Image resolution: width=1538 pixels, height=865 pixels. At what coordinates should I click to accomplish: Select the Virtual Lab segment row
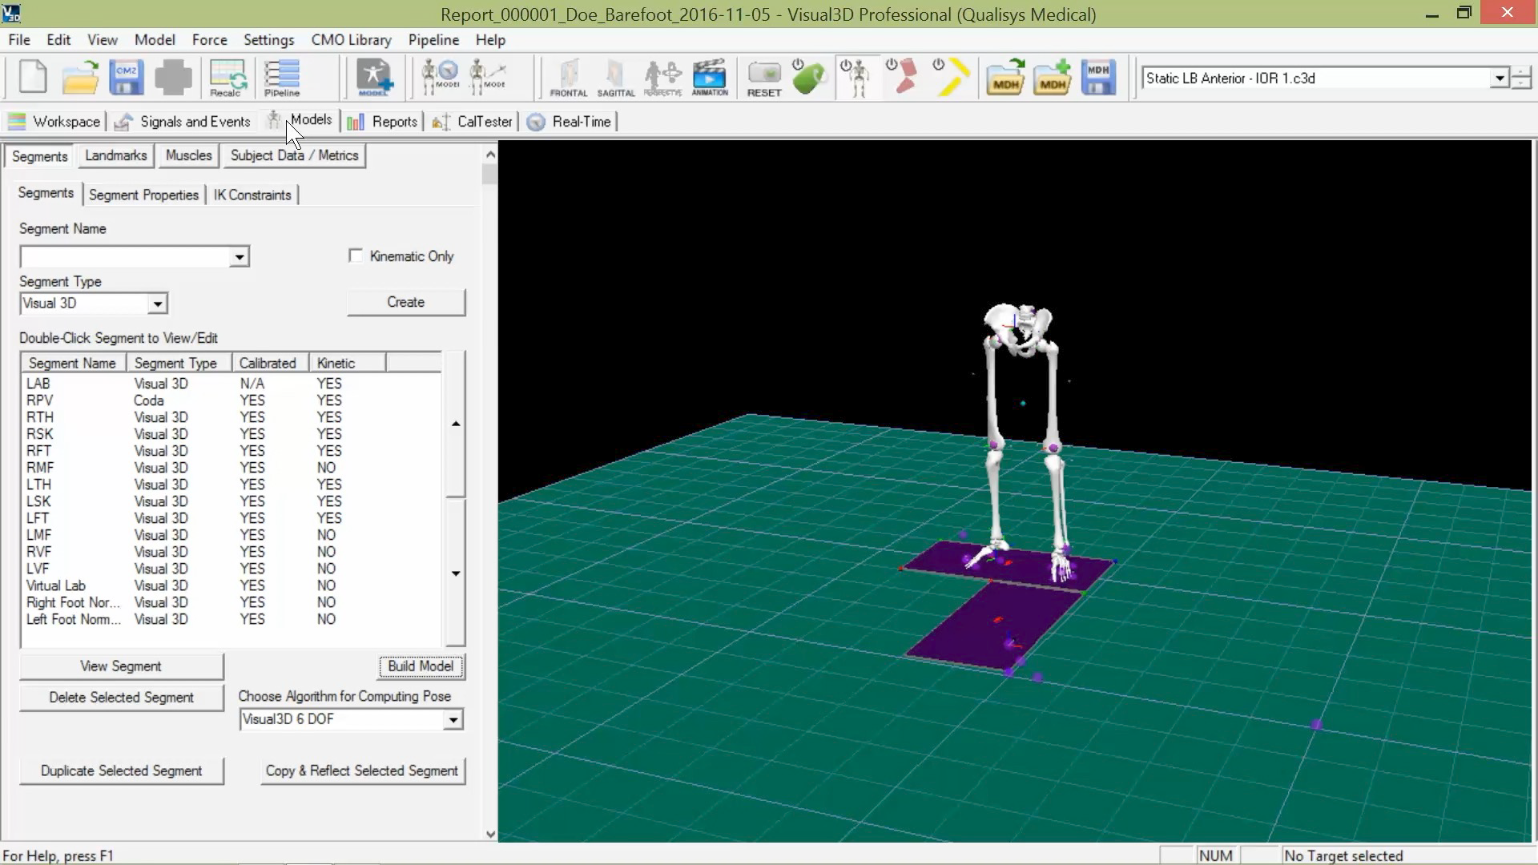231,585
